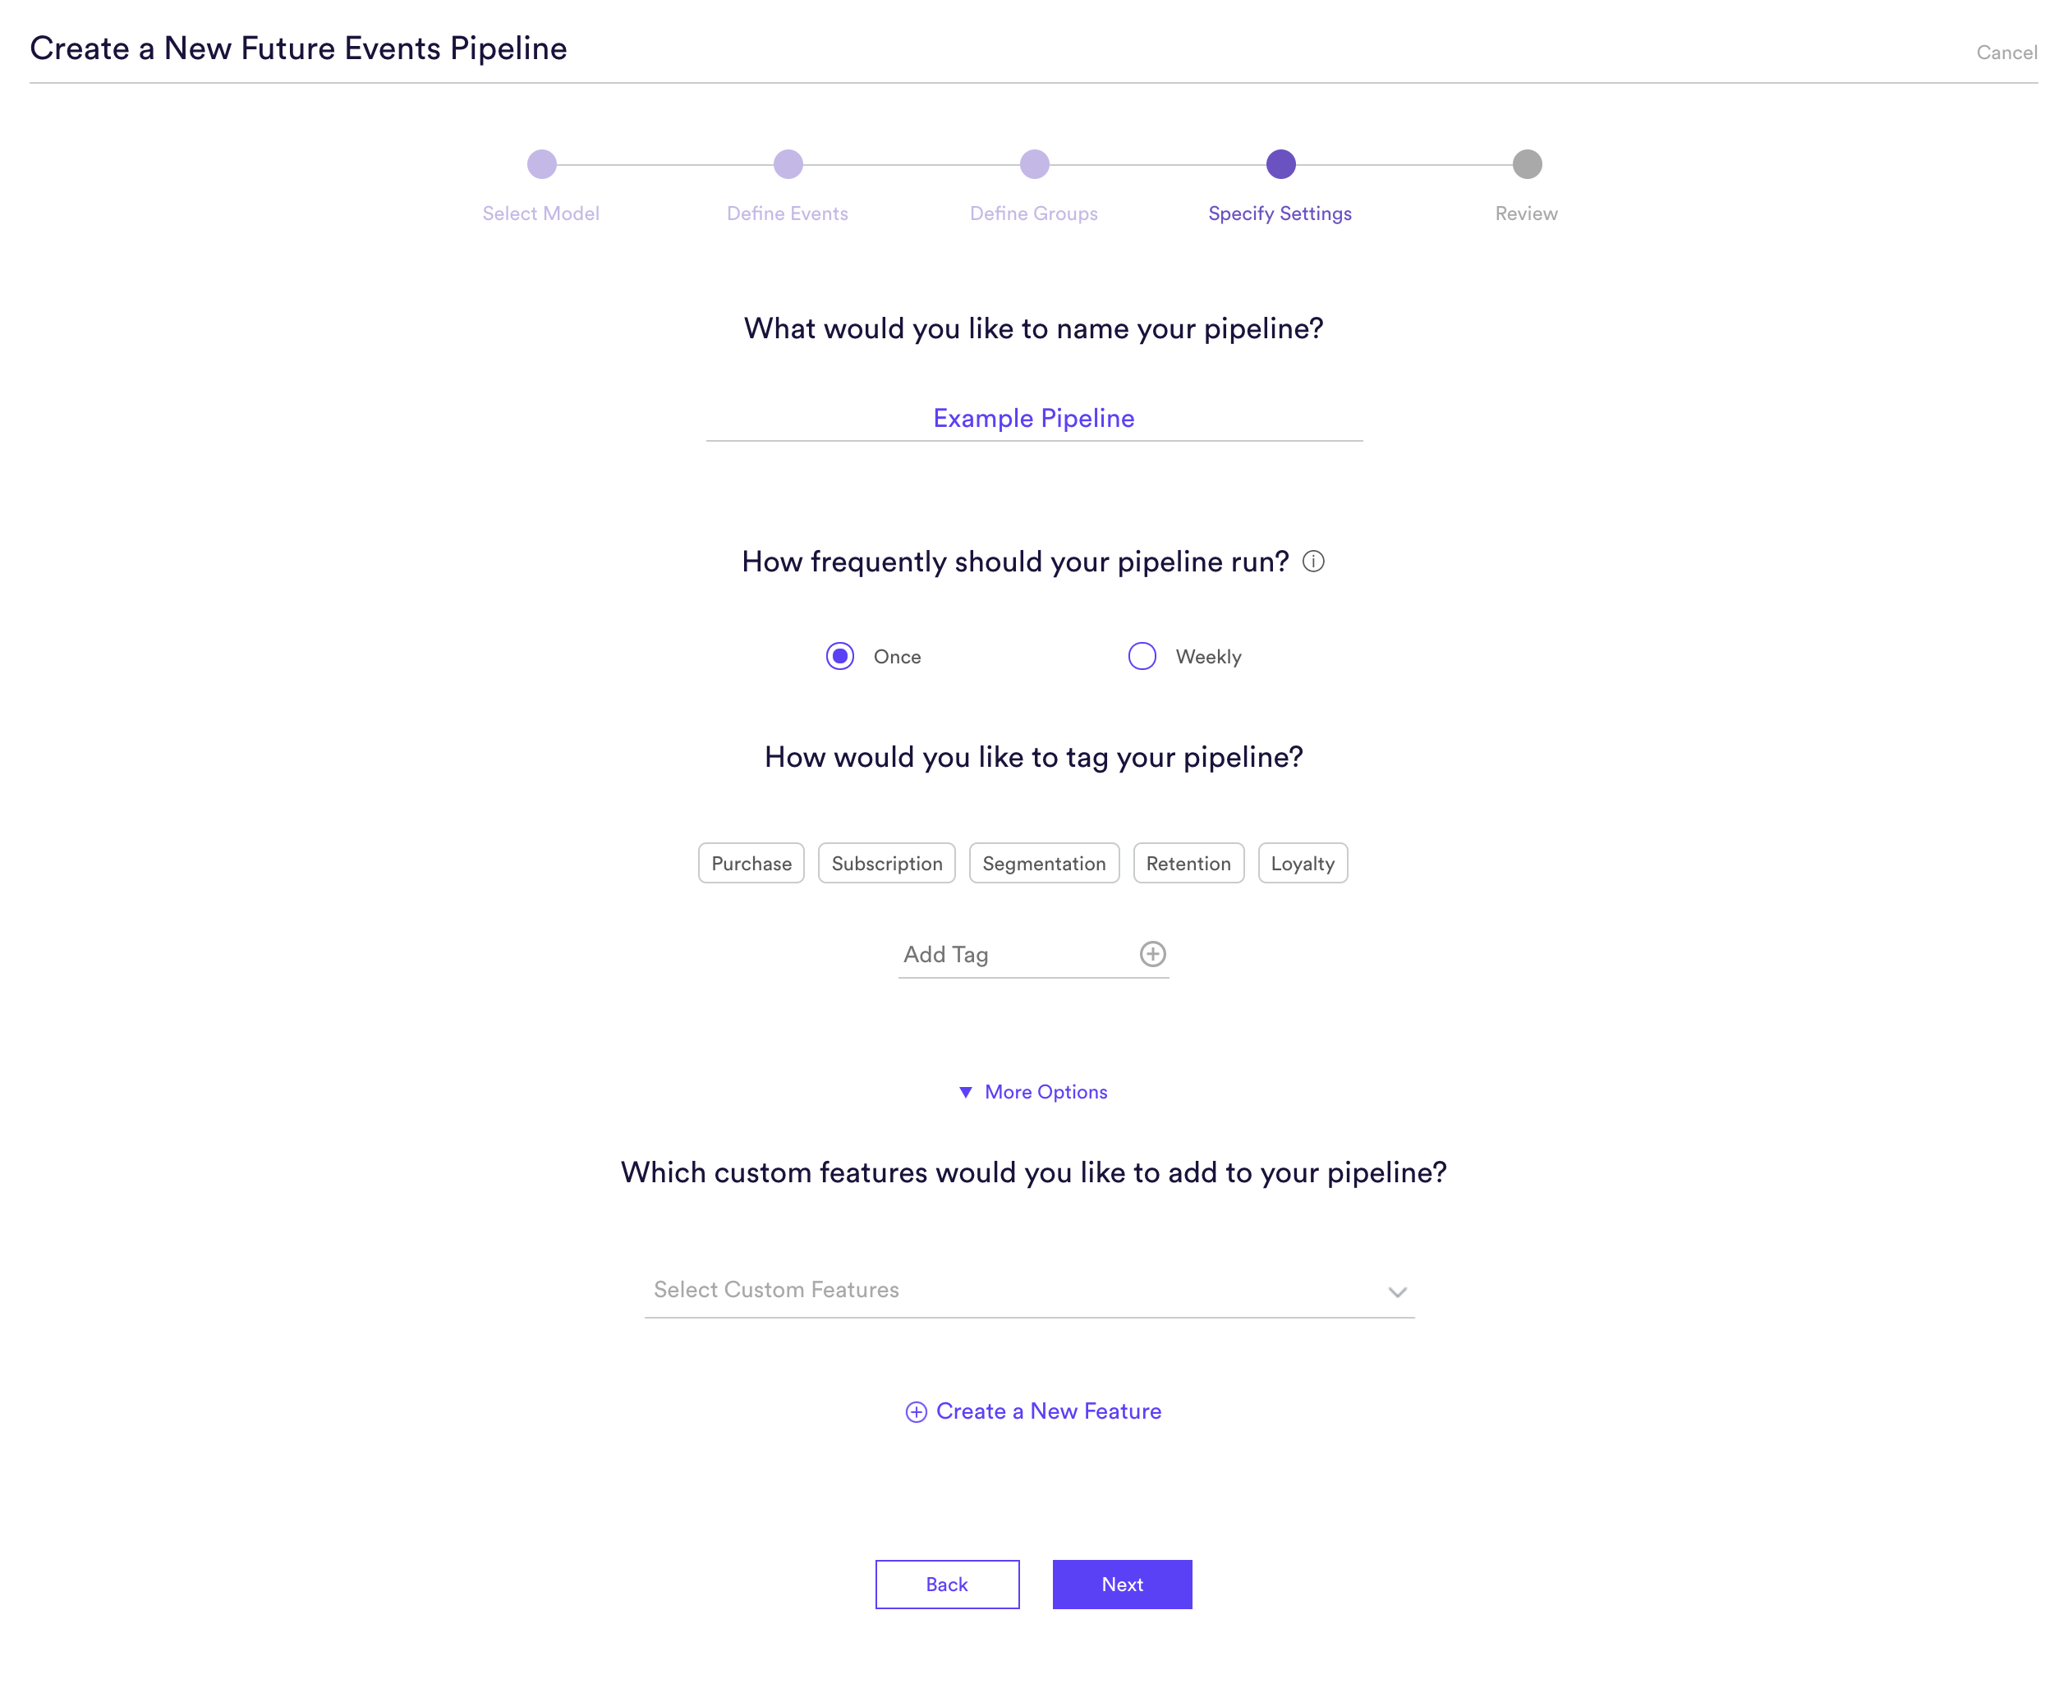2068x1688 pixels.
Task: Click the plus icon before Create a New Feature
Action: click(x=917, y=1412)
